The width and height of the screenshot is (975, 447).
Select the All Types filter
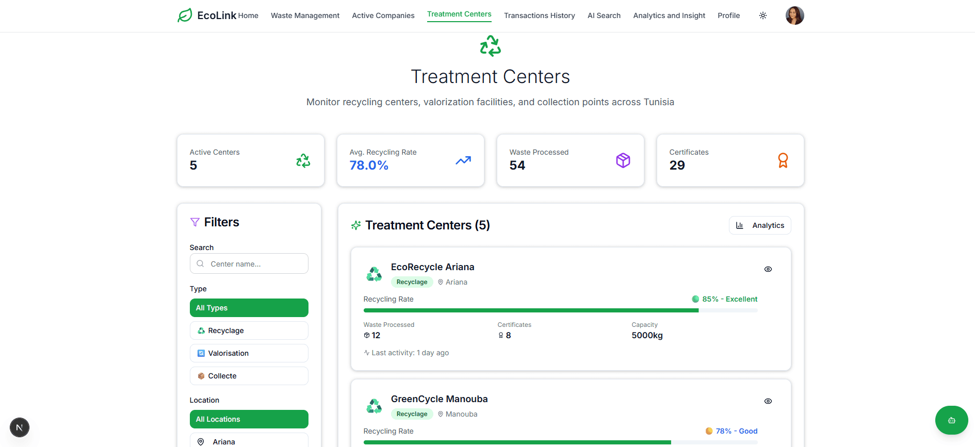pyautogui.click(x=249, y=308)
